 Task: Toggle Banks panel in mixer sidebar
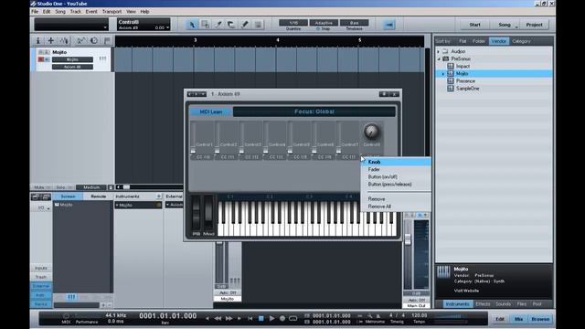41,304
